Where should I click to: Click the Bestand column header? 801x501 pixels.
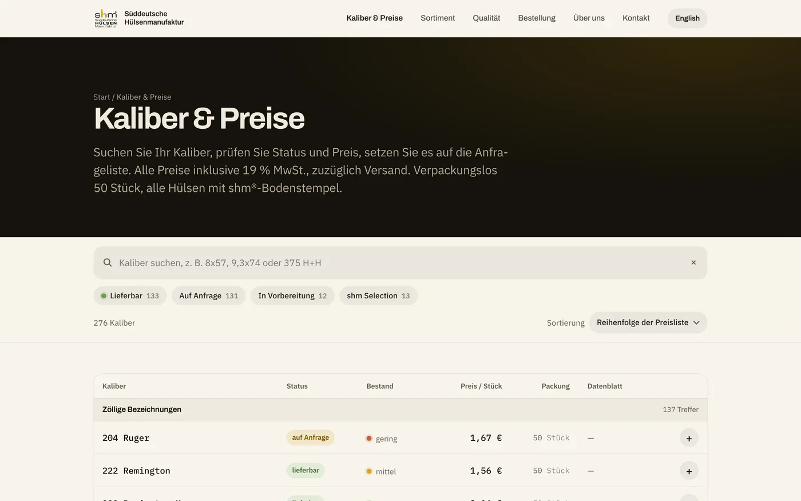380,386
